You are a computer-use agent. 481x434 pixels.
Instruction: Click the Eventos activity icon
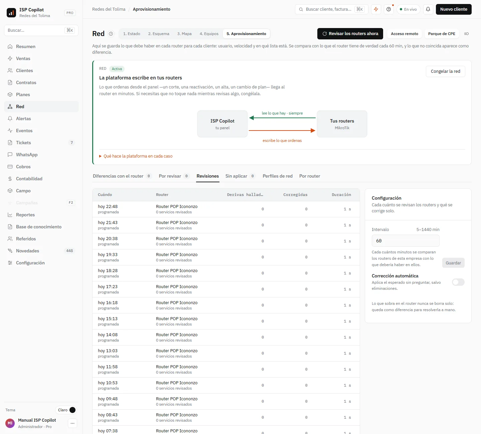[10, 131]
